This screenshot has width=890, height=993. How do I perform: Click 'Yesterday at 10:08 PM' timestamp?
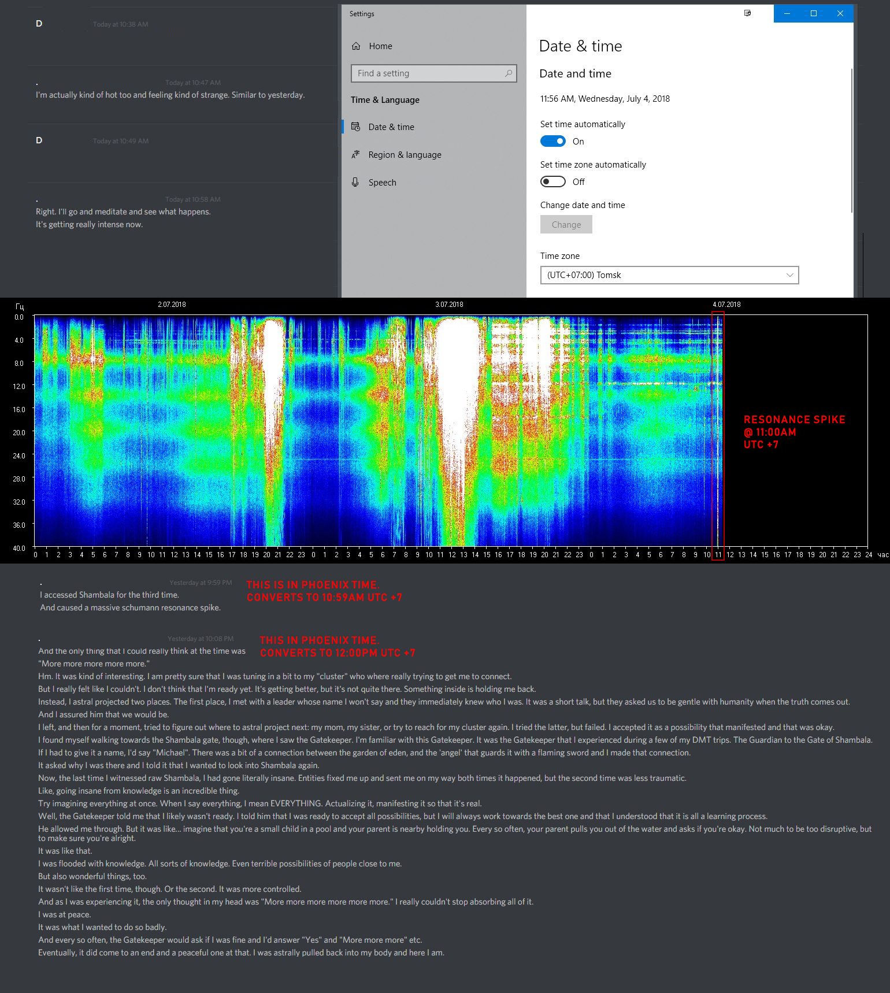[x=201, y=639]
